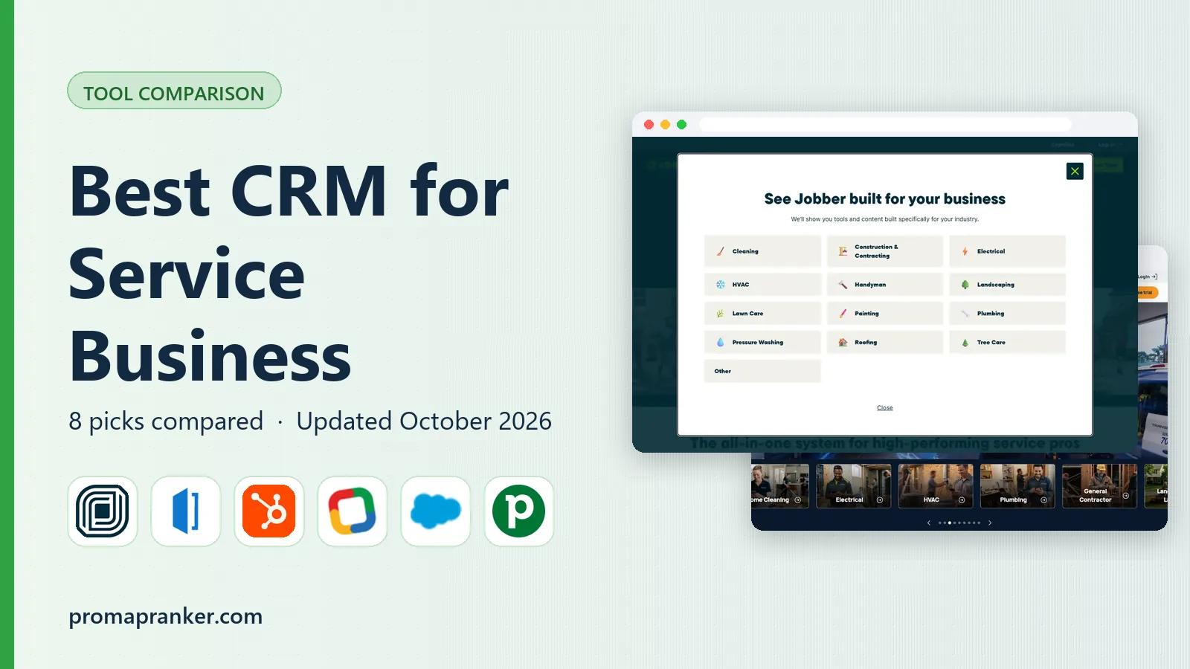This screenshot has width=1190, height=669.
Task: Select the Construction & Contracting option
Action: pos(885,251)
